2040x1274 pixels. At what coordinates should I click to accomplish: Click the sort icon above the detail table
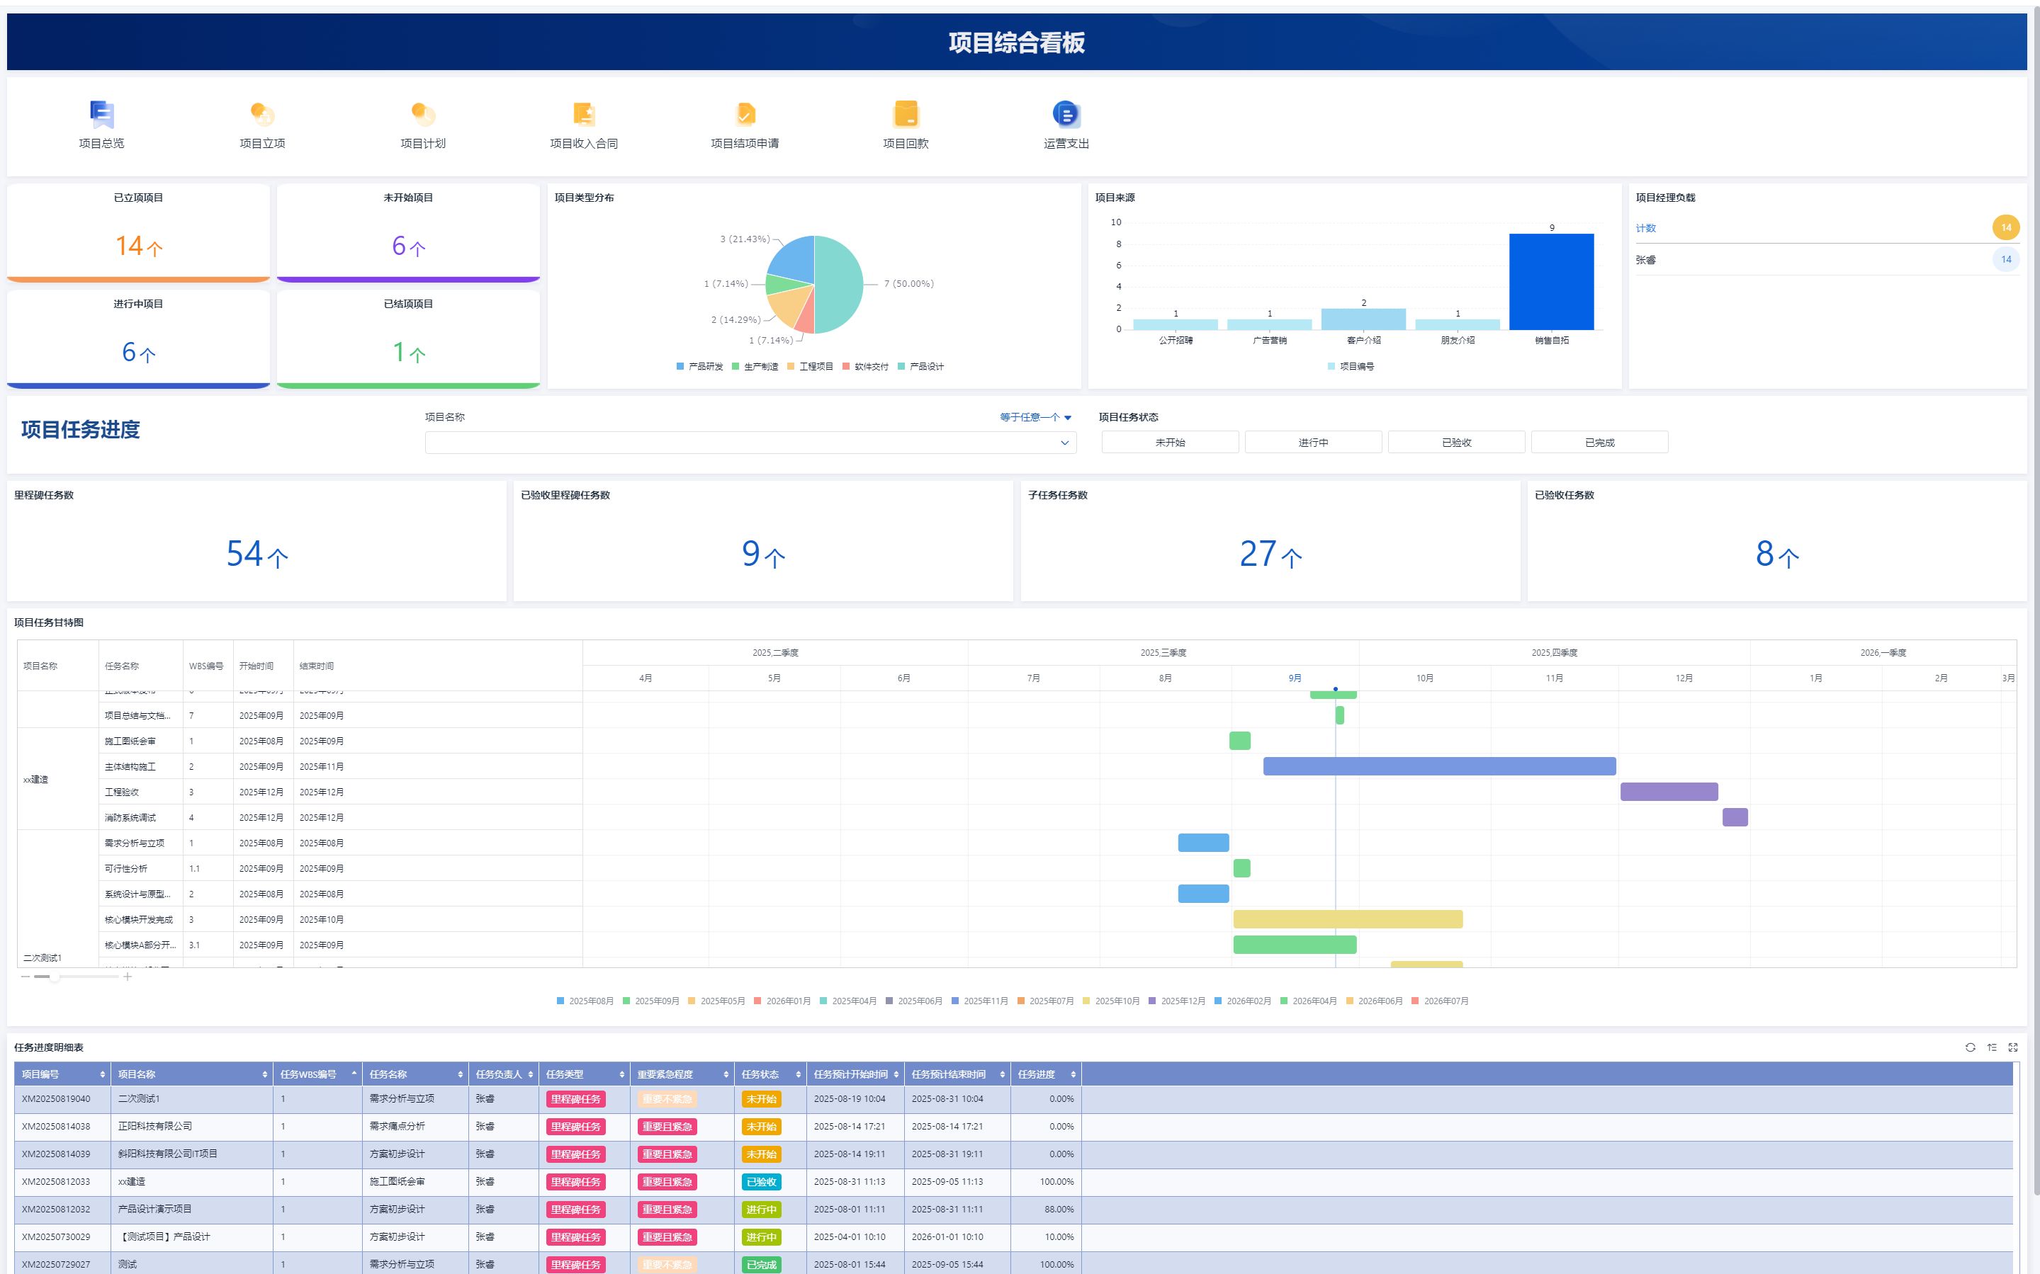(x=1992, y=1047)
